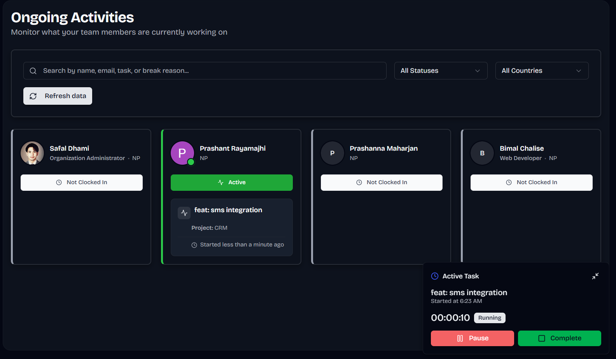Click the Active Task clock icon
The image size is (616, 359).
[435, 276]
